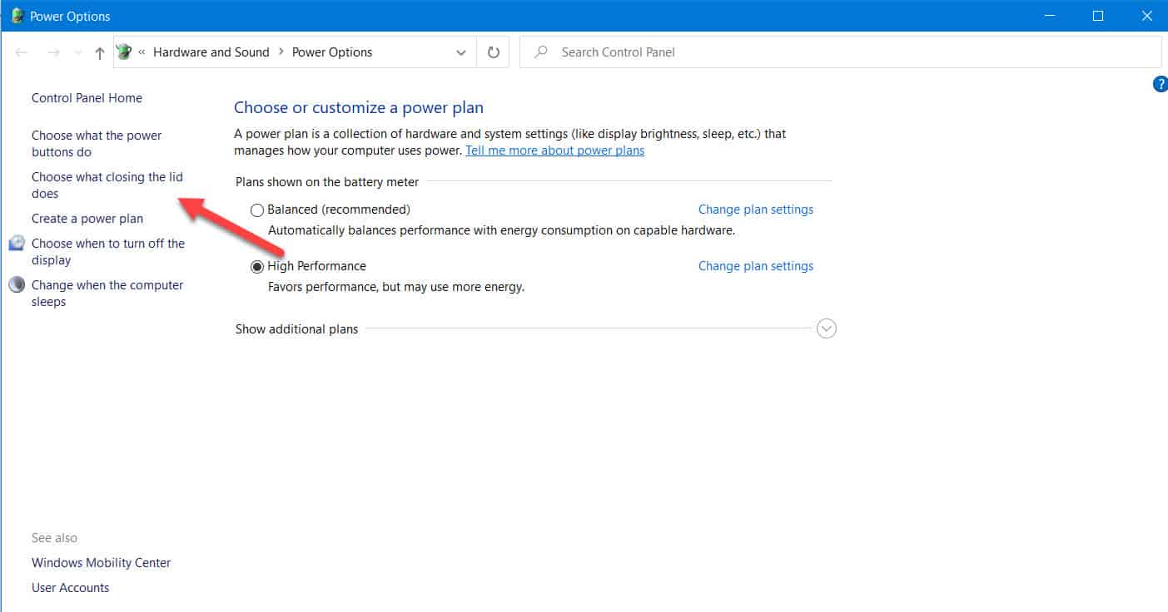The height and width of the screenshot is (612, 1168).
Task: Click the display icon beside turn off display
Action: (x=17, y=243)
